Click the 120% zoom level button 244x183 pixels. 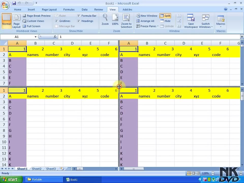tap(205, 173)
